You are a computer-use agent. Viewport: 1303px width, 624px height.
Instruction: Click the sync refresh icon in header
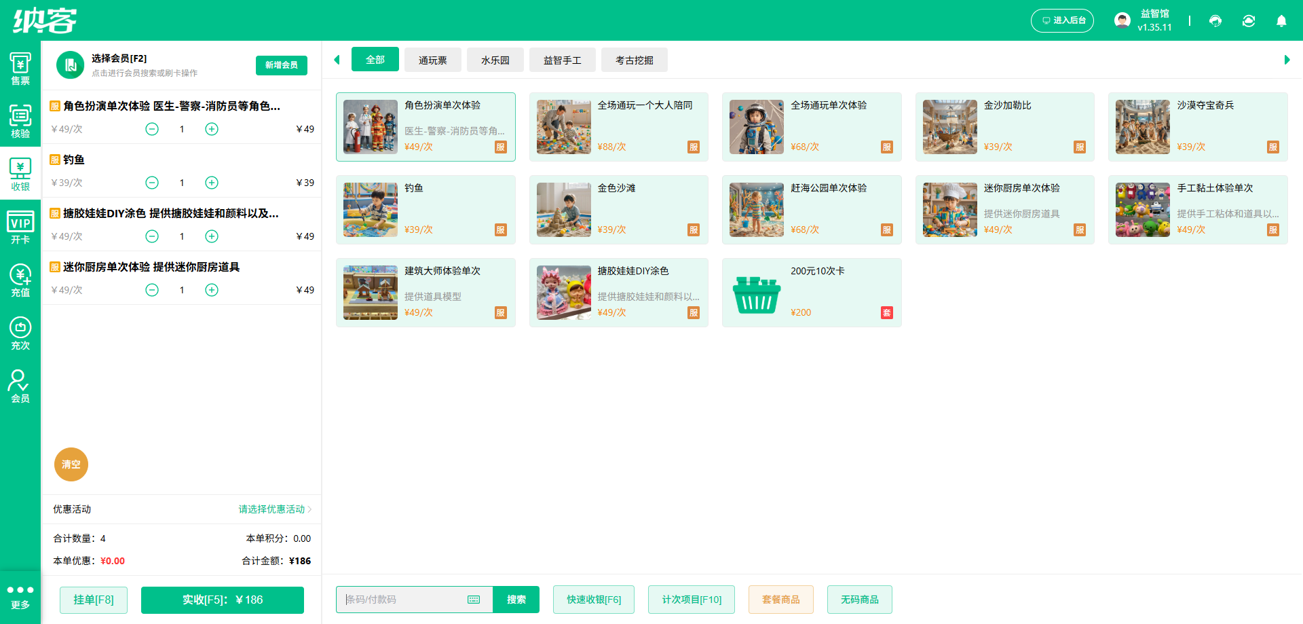pos(1249,20)
